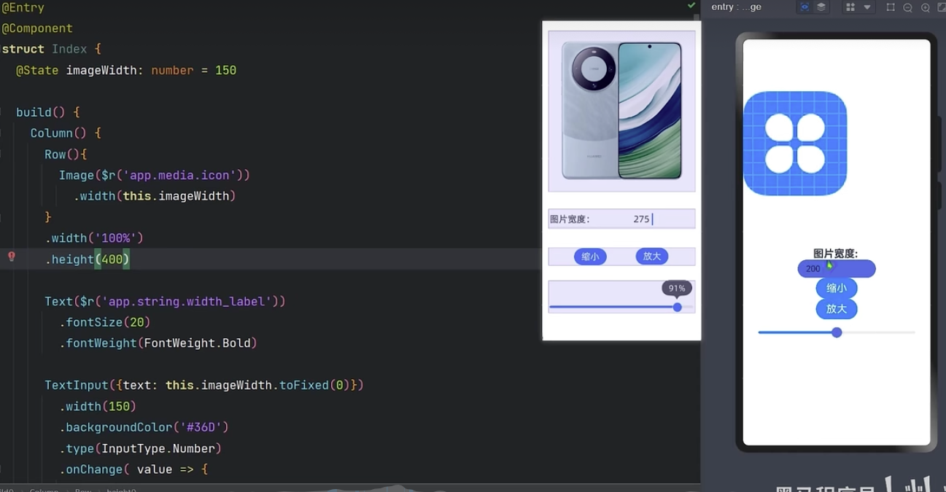The image size is (946, 492).
Task: Select the 'entry' previewer tab
Action: [x=736, y=7]
